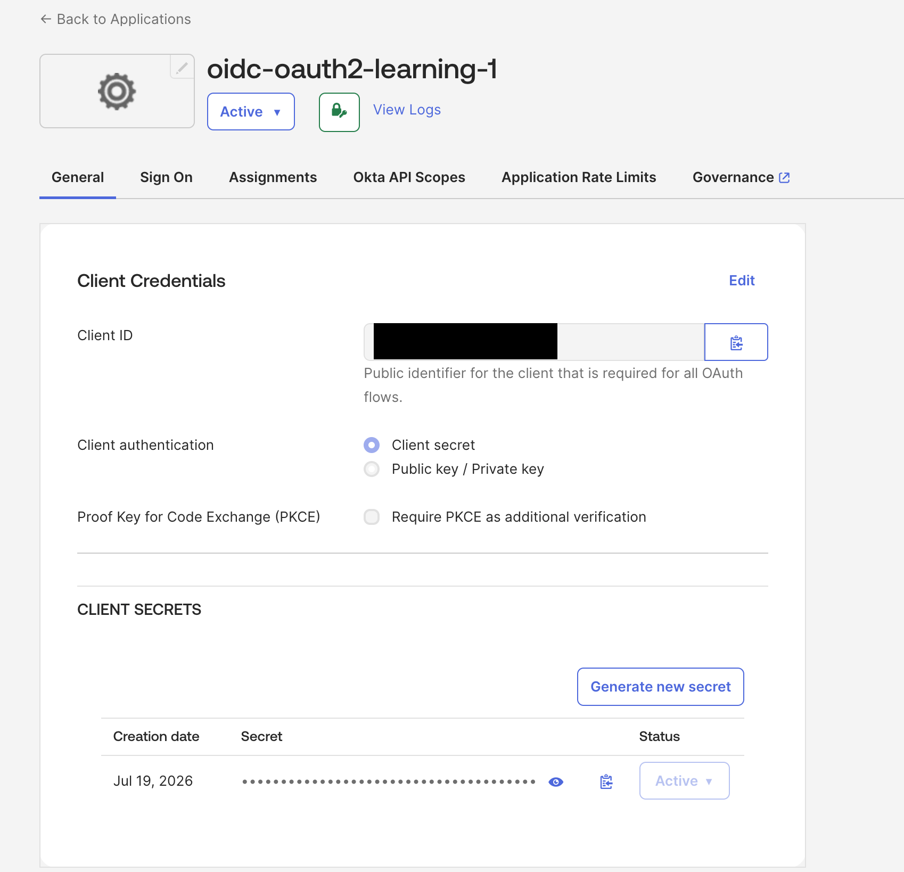Open the app Active status dropdown
The height and width of the screenshot is (872, 904).
click(251, 111)
